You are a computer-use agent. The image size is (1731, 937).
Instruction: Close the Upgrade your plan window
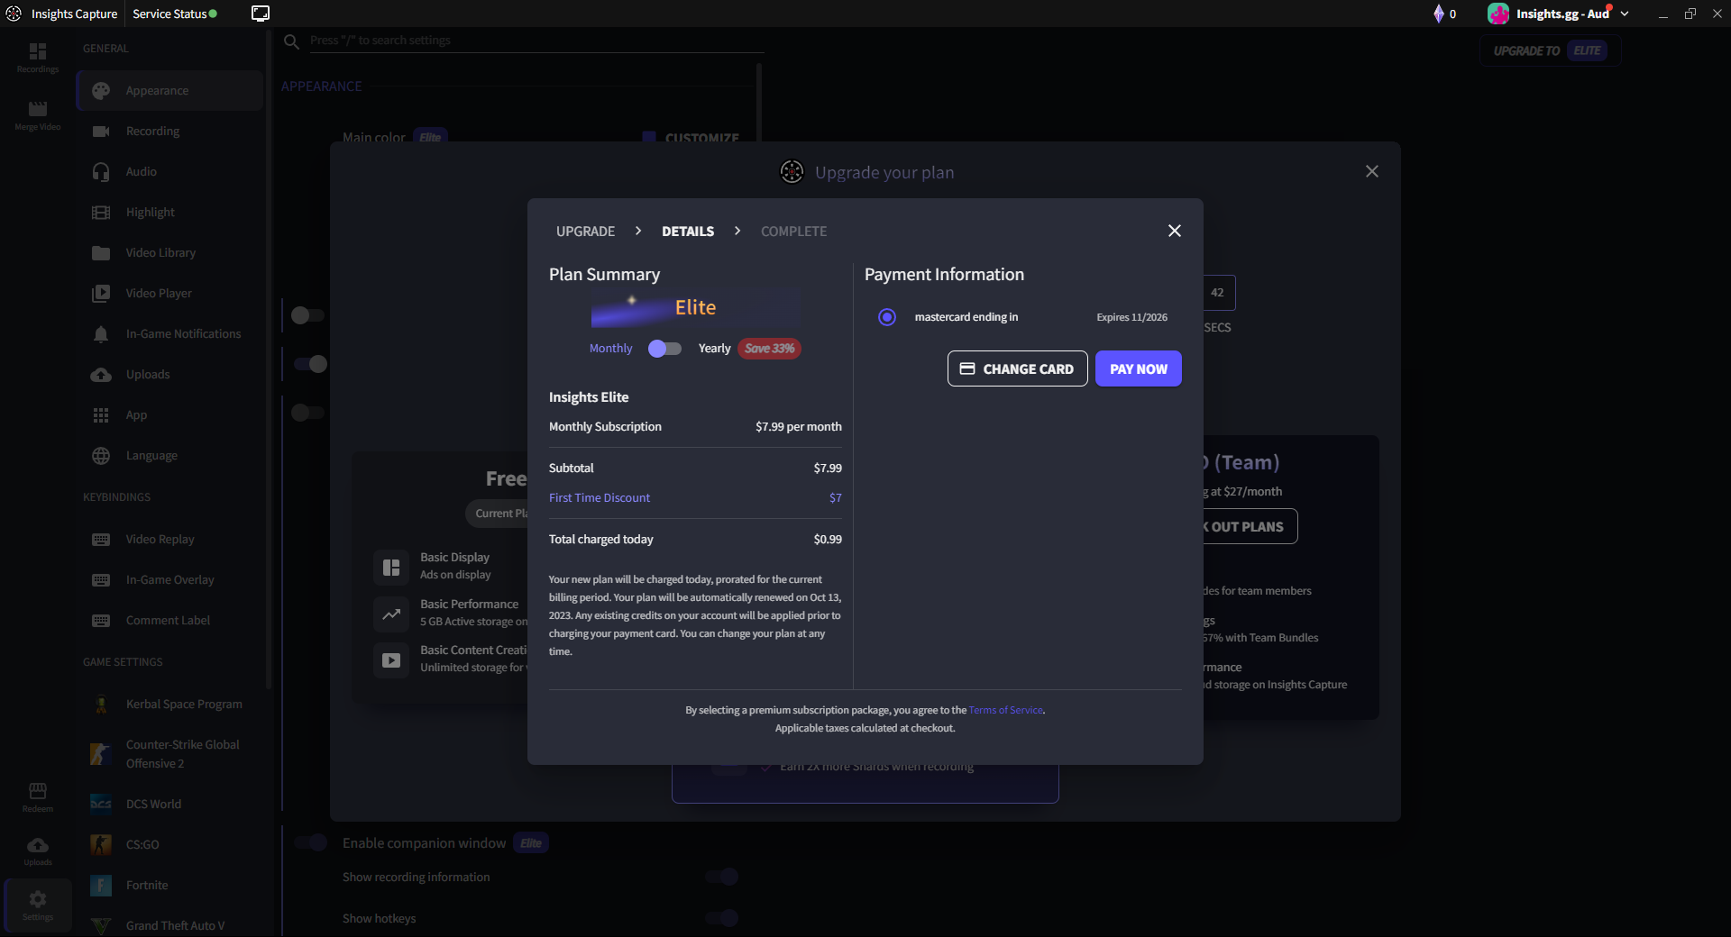click(1371, 171)
